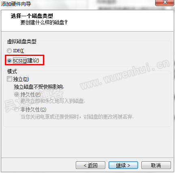Image resolution: width=175 pixels, height=173 pixels.
Task: Click the 持久性(P) option label text
Action: click(x=30, y=94)
